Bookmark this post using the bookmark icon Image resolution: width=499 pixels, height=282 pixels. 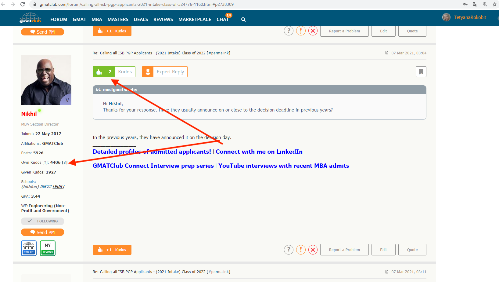pyautogui.click(x=421, y=72)
